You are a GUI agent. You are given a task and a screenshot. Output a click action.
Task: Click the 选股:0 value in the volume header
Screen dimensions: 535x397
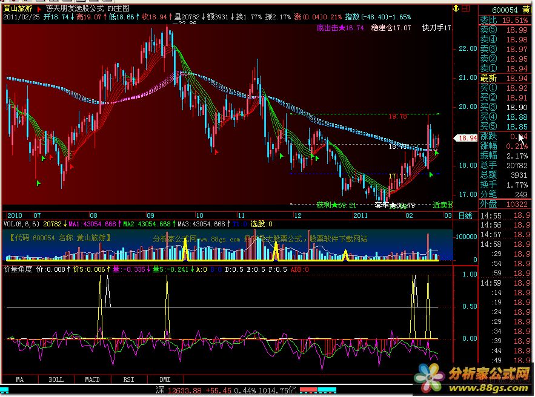[x=261, y=224]
